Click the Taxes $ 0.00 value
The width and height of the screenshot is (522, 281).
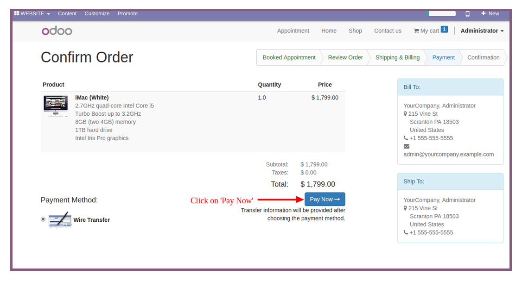(x=308, y=173)
